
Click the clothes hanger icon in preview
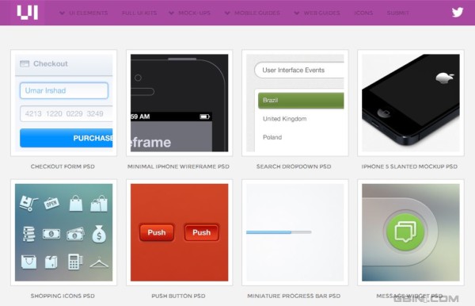[x=99, y=263]
